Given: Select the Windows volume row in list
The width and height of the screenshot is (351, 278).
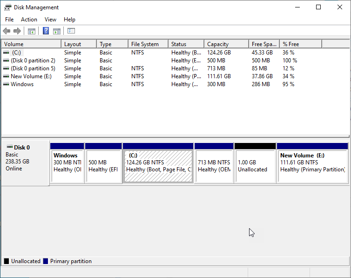Looking at the screenshot, I should (x=22, y=84).
